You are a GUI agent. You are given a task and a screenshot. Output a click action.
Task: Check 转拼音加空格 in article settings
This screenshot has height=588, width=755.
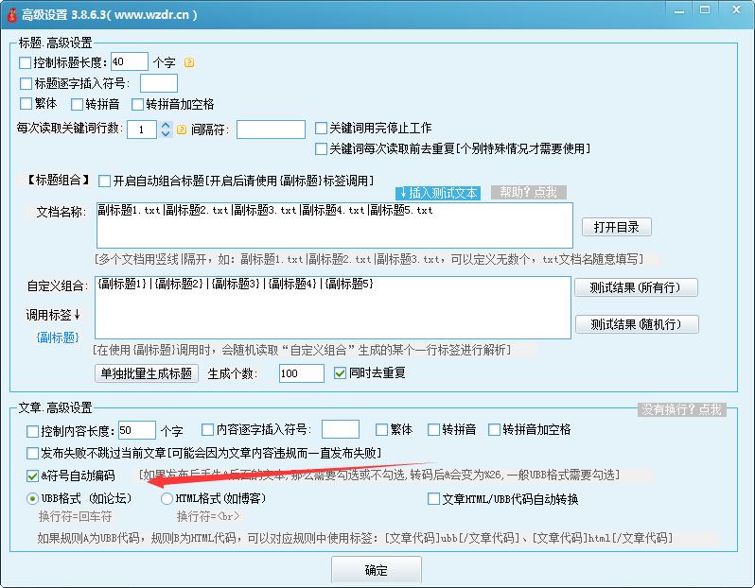(x=495, y=429)
